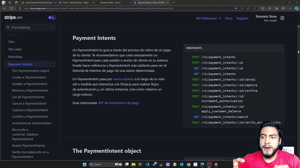The image size is (300, 168).
Task: Open API de intenciones de pago guide
Action: [x=119, y=103]
